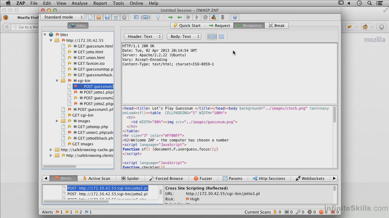Open the Standard mode dropdown
This screenshot has width=389, height=218.
pyautogui.click(x=62, y=17)
